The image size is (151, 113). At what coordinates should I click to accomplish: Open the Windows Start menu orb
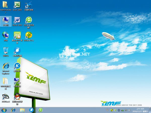click(4, 110)
